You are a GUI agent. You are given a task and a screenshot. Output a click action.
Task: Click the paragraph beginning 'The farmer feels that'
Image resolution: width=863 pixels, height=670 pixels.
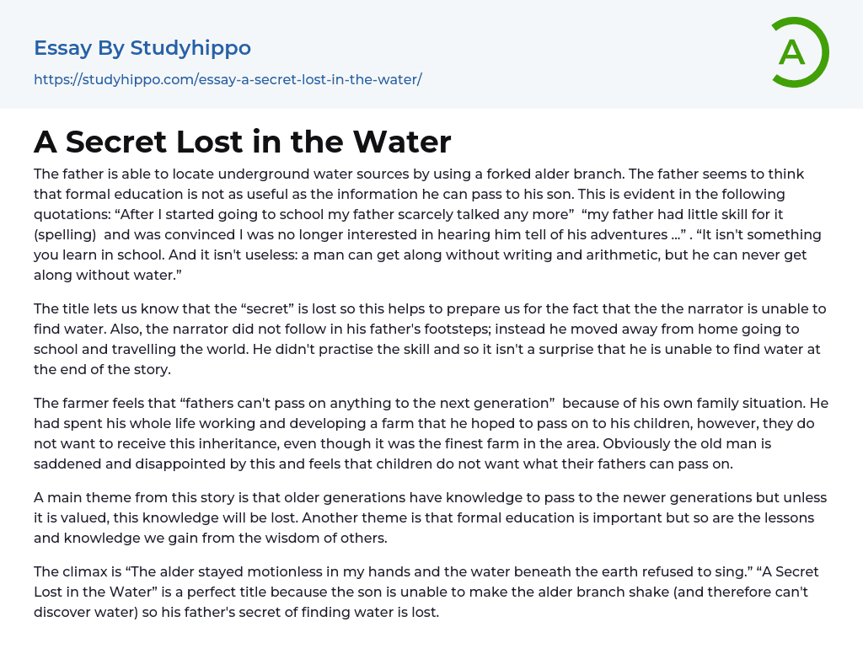click(421, 431)
